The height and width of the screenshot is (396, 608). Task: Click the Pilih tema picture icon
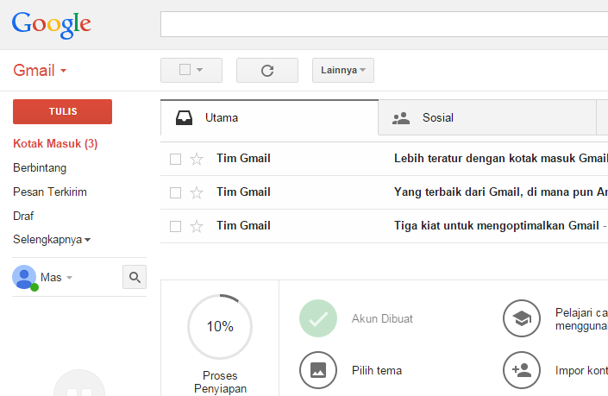tap(318, 370)
